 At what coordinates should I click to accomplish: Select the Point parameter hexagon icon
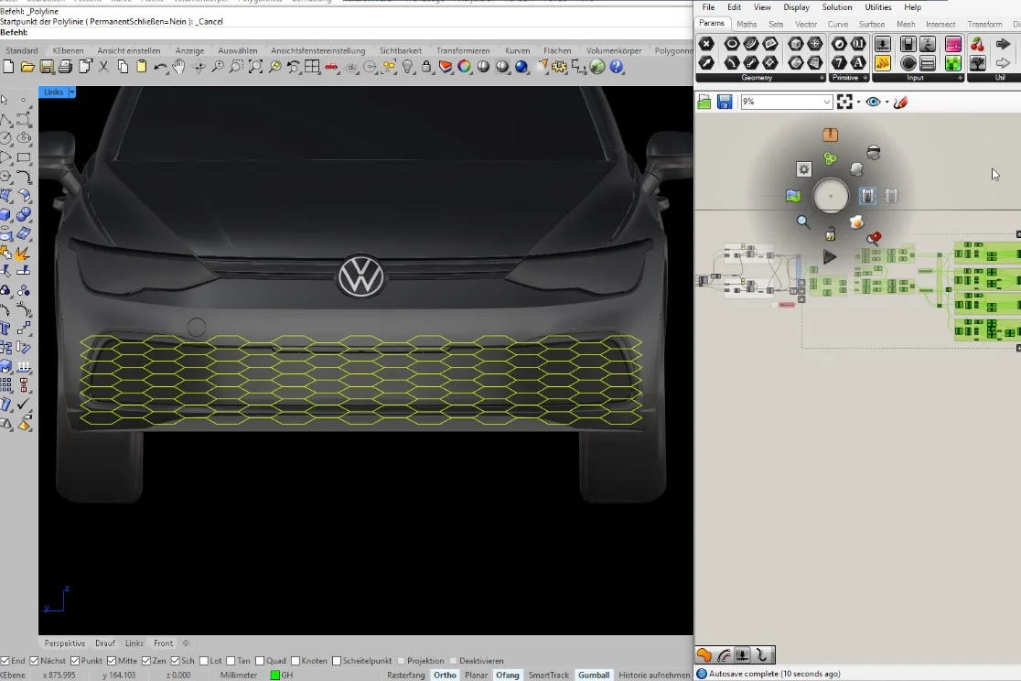[706, 44]
